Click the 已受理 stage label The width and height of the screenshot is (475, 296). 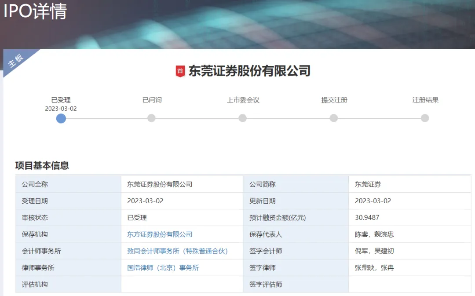click(x=61, y=100)
